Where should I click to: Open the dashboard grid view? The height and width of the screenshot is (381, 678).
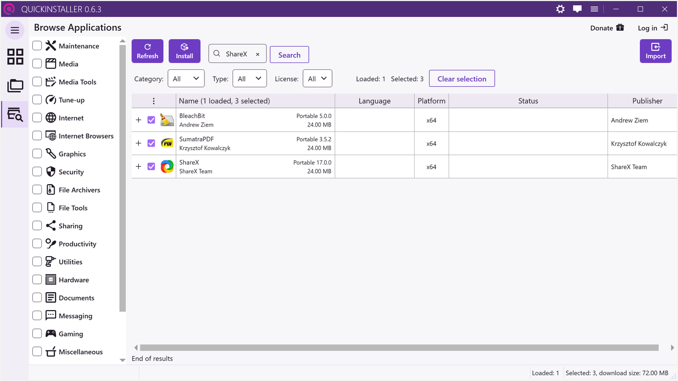15,57
